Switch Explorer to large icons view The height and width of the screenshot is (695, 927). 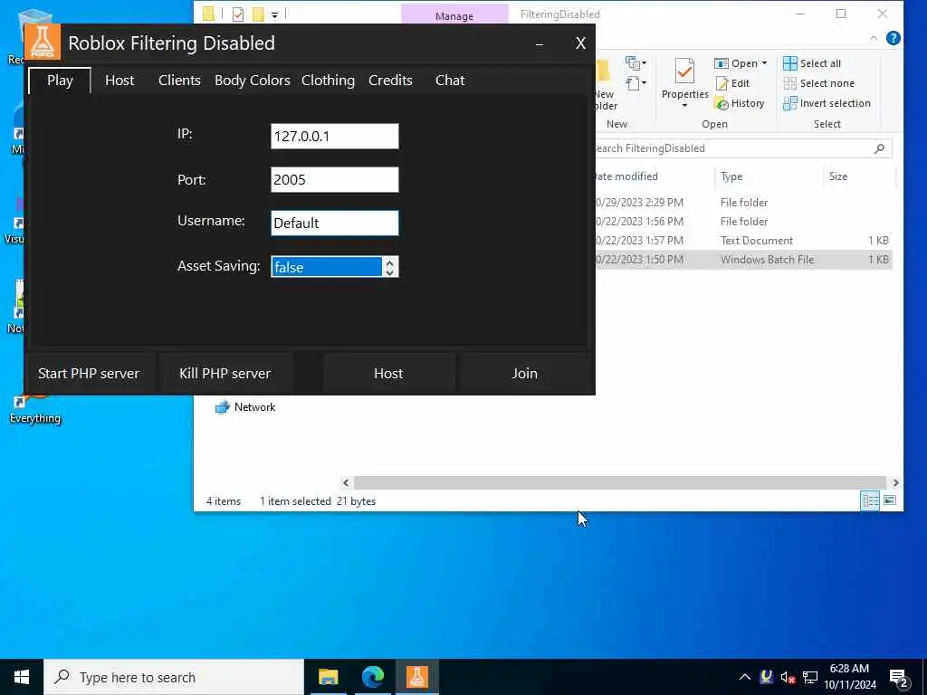pyautogui.click(x=890, y=500)
